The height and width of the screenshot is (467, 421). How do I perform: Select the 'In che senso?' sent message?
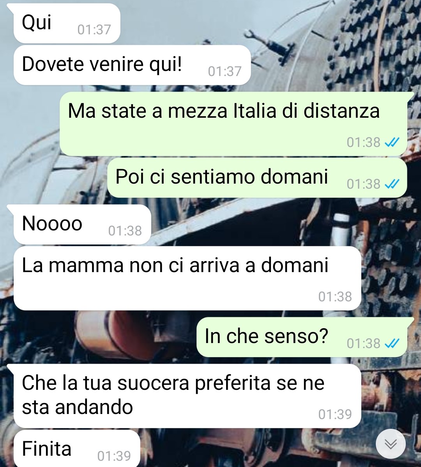click(302, 337)
